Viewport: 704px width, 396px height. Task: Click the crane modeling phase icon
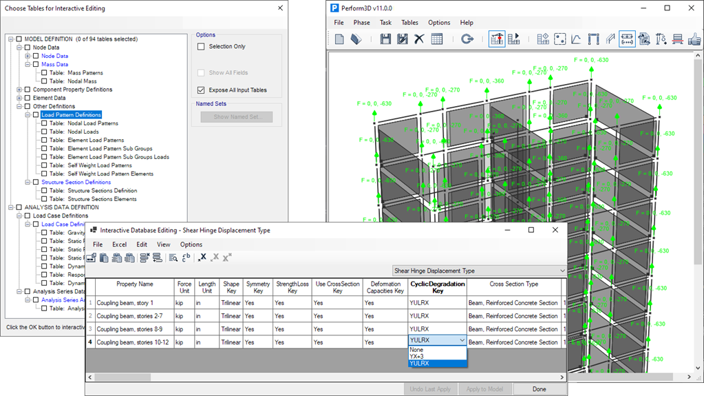point(496,39)
